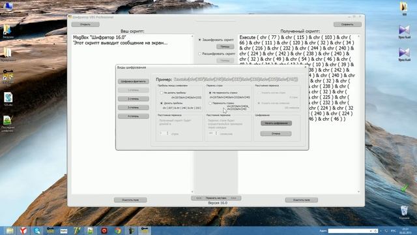
Task: Select the Не делать пробелы option
Action: coord(162,93)
